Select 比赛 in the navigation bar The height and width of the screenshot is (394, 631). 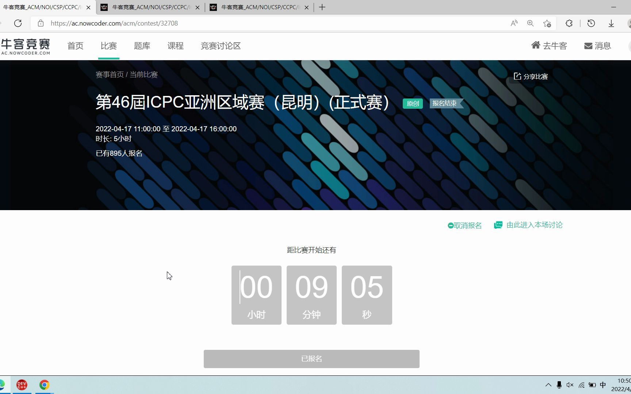(x=109, y=46)
